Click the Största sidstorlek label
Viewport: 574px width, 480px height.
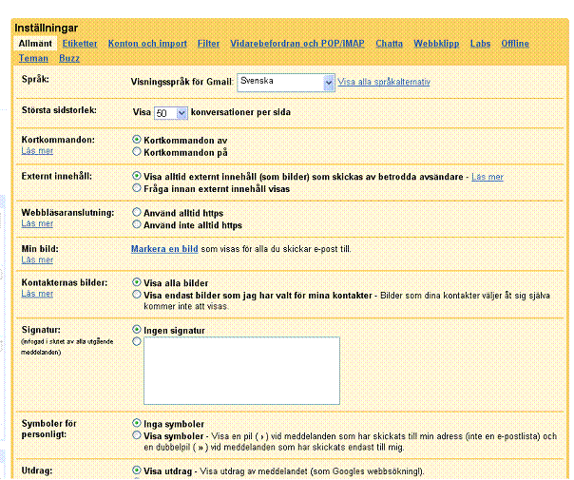pyautogui.click(x=59, y=110)
